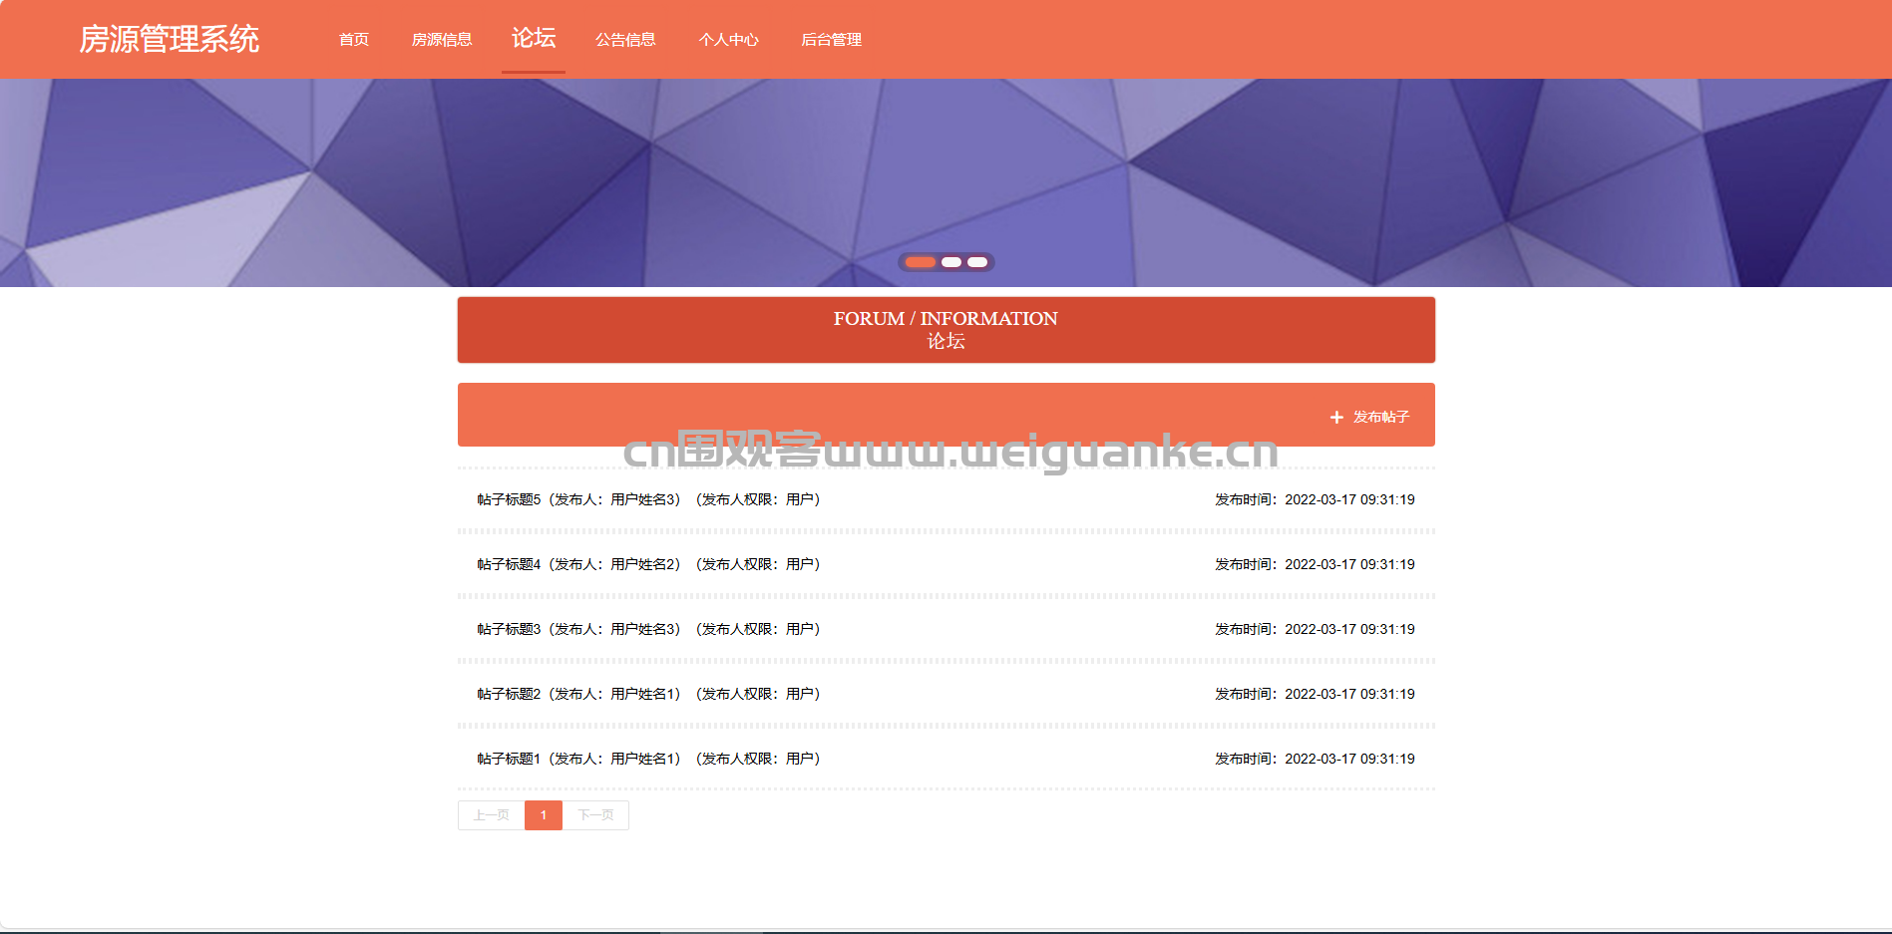Click the 下一页 pagination button

[x=595, y=815]
